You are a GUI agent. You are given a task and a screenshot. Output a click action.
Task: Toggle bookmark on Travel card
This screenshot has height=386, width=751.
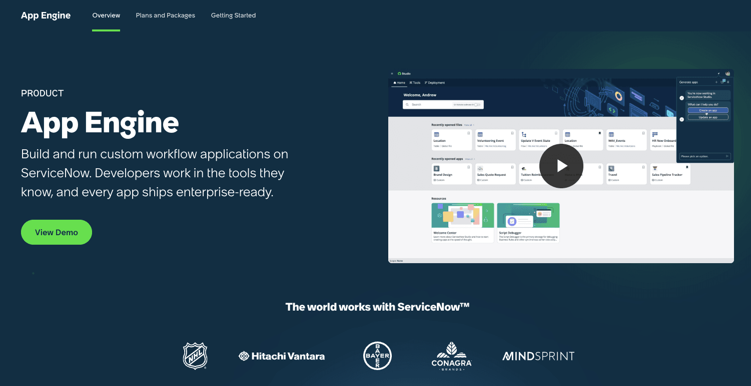click(643, 167)
